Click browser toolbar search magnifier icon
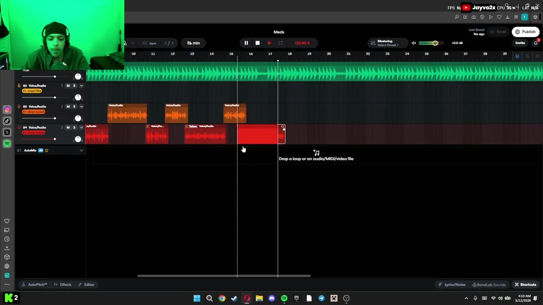Image resolution: width=543 pixels, height=305 pixels. pos(457,17)
